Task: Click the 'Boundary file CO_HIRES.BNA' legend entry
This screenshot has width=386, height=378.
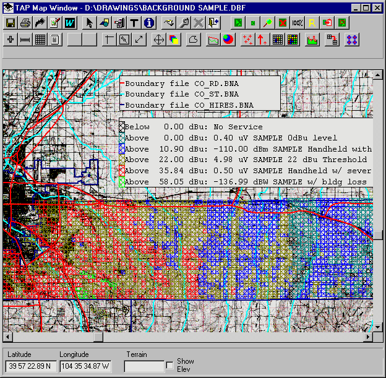Action: 187,105
